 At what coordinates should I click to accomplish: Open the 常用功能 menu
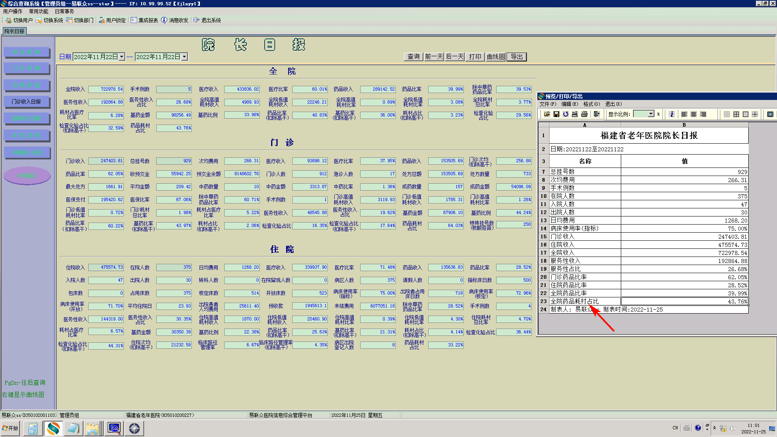38,11
